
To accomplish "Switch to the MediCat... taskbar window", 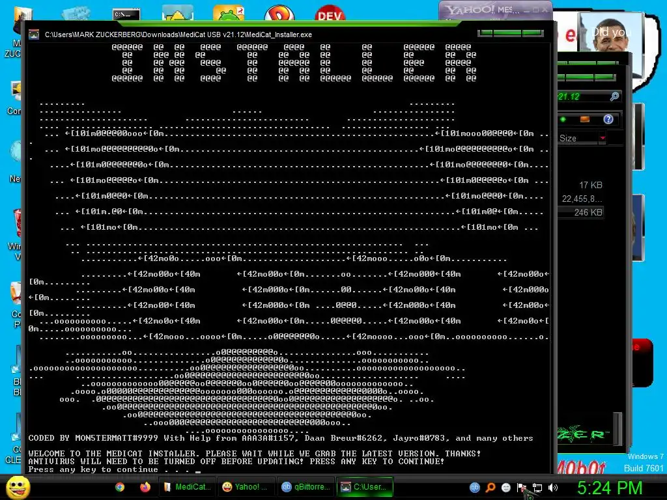I will (187, 487).
